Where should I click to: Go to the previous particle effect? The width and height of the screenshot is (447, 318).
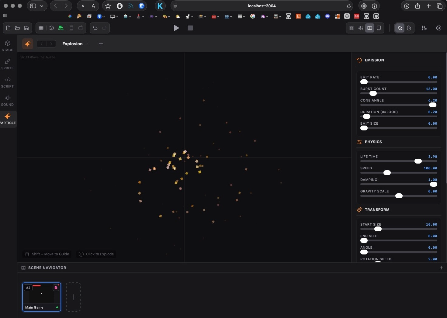coord(42,44)
